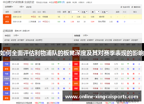Viewport: 144px width, 104px height.
Task: Click the 半球/两球 handicap text
Action: [x=102, y=22]
